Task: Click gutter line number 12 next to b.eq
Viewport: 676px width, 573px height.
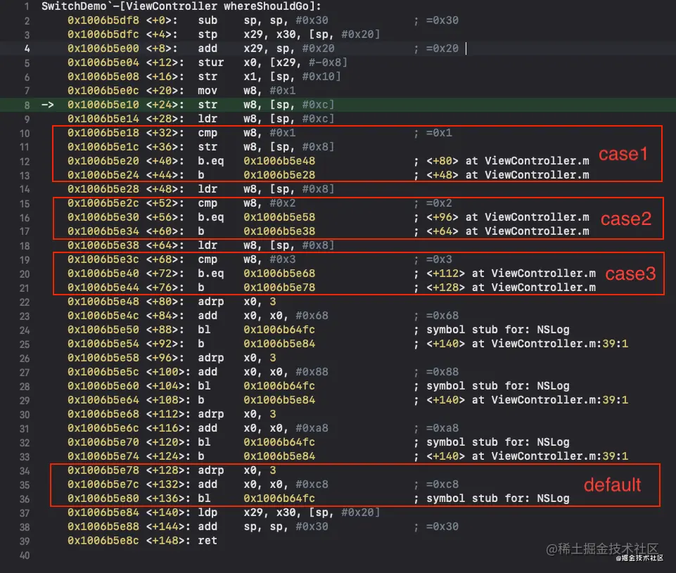Action: pos(25,162)
